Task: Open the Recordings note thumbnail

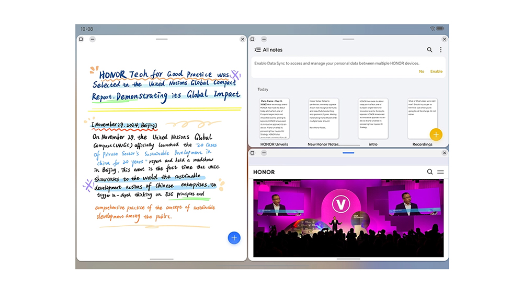Action: 422,118
